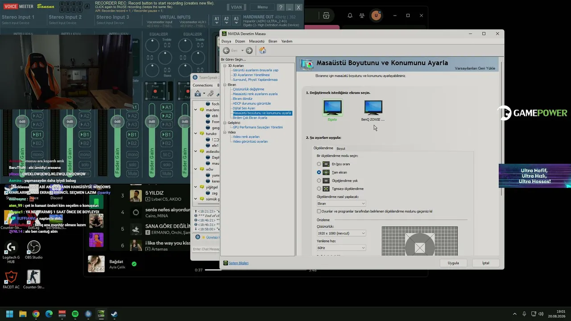Open the friends icon beside the bell

pos(362,16)
